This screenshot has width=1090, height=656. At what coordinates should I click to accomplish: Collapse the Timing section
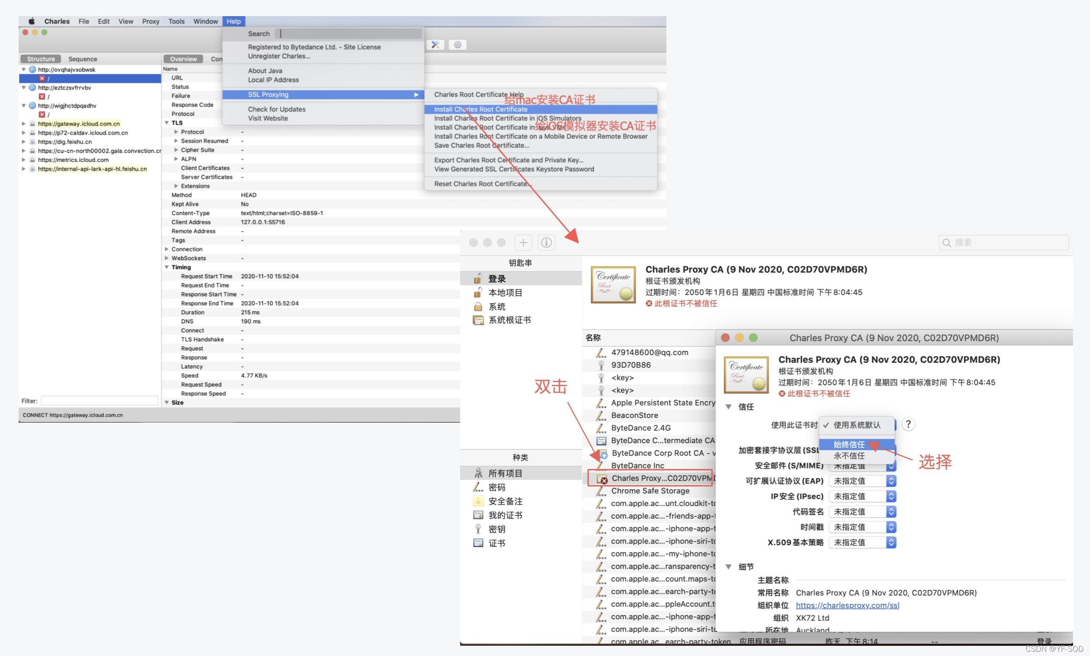pos(167,267)
